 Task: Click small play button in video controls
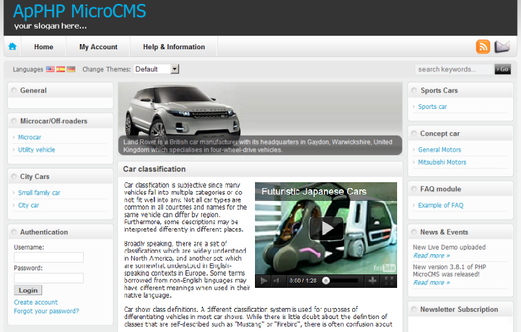(264, 281)
